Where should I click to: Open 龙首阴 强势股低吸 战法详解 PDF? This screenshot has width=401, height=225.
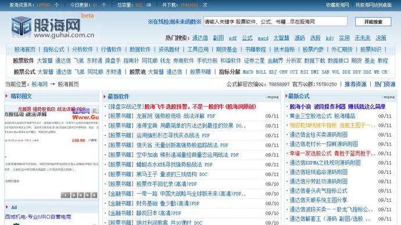coord(176,116)
